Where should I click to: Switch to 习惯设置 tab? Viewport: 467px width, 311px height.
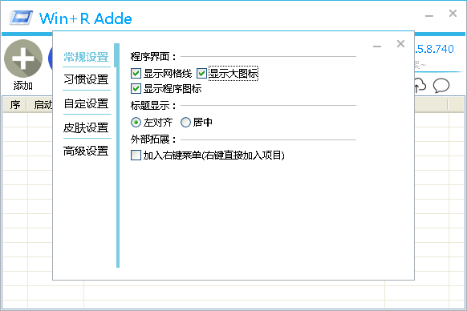tap(86, 79)
